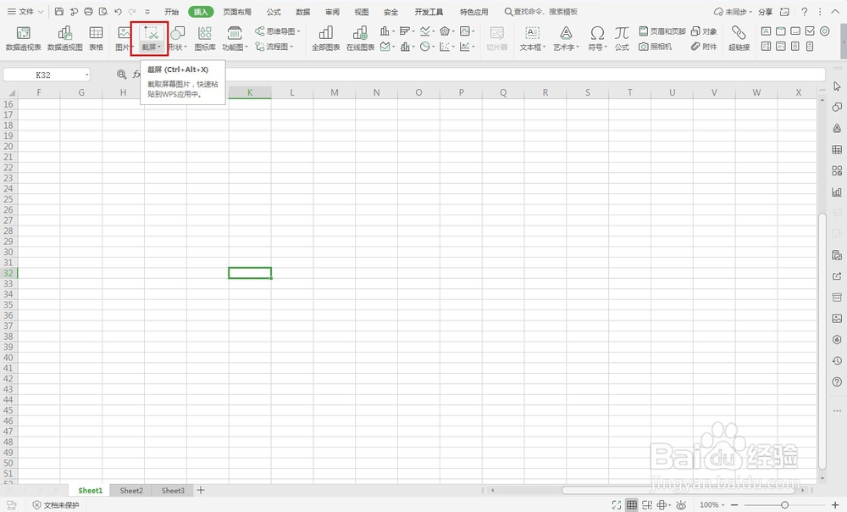Viewport: 847px width, 512px height.
Task: Insert header and footer (页眉和页脚)
Action: click(662, 31)
